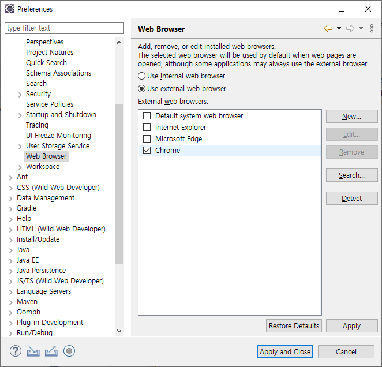Select Java Persistence tree item
This screenshot has height=367, width=382.
[x=41, y=271]
